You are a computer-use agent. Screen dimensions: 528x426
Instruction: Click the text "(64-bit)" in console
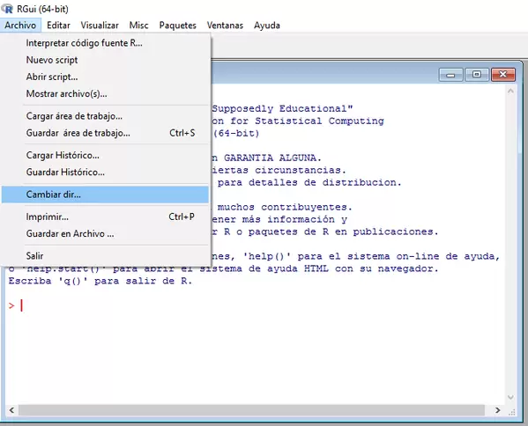pos(236,134)
